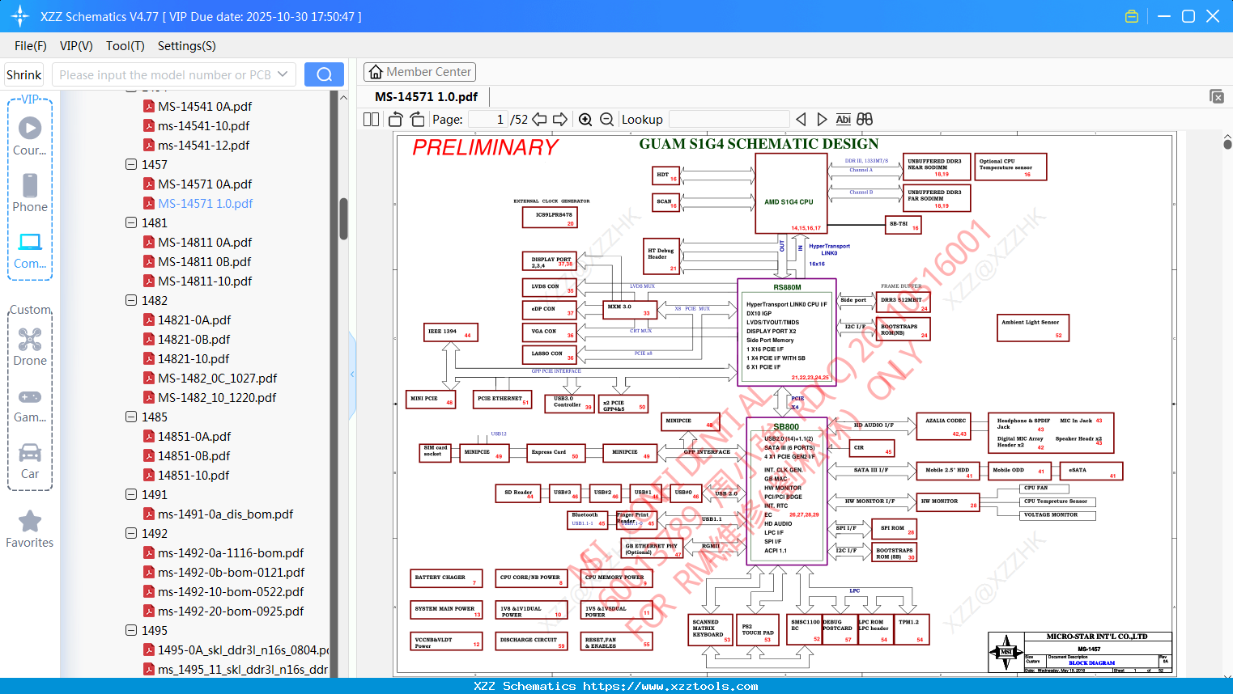
Task: Open ms-1492-20-bom-0925.pdf
Action: point(231,611)
